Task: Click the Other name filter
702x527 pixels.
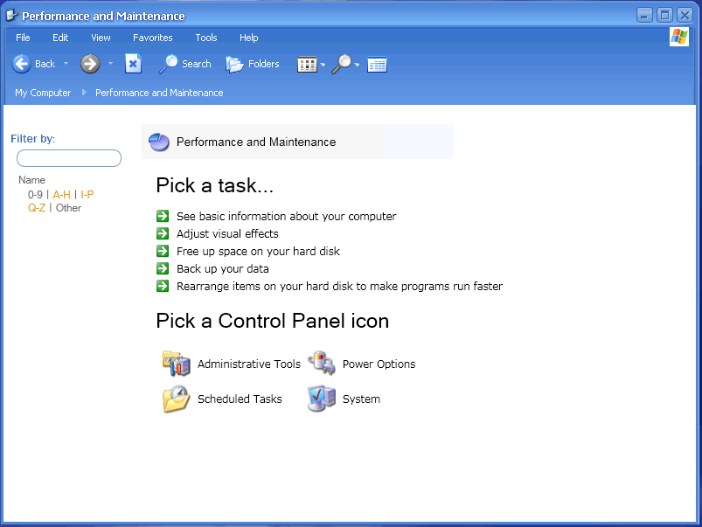Action: [x=68, y=208]
